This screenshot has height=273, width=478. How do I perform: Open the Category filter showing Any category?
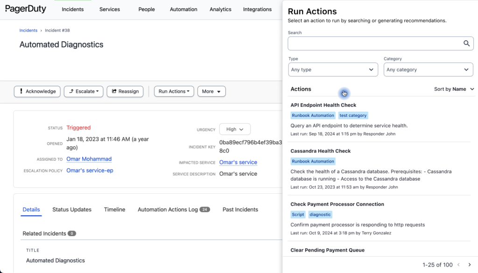[428, 69]
